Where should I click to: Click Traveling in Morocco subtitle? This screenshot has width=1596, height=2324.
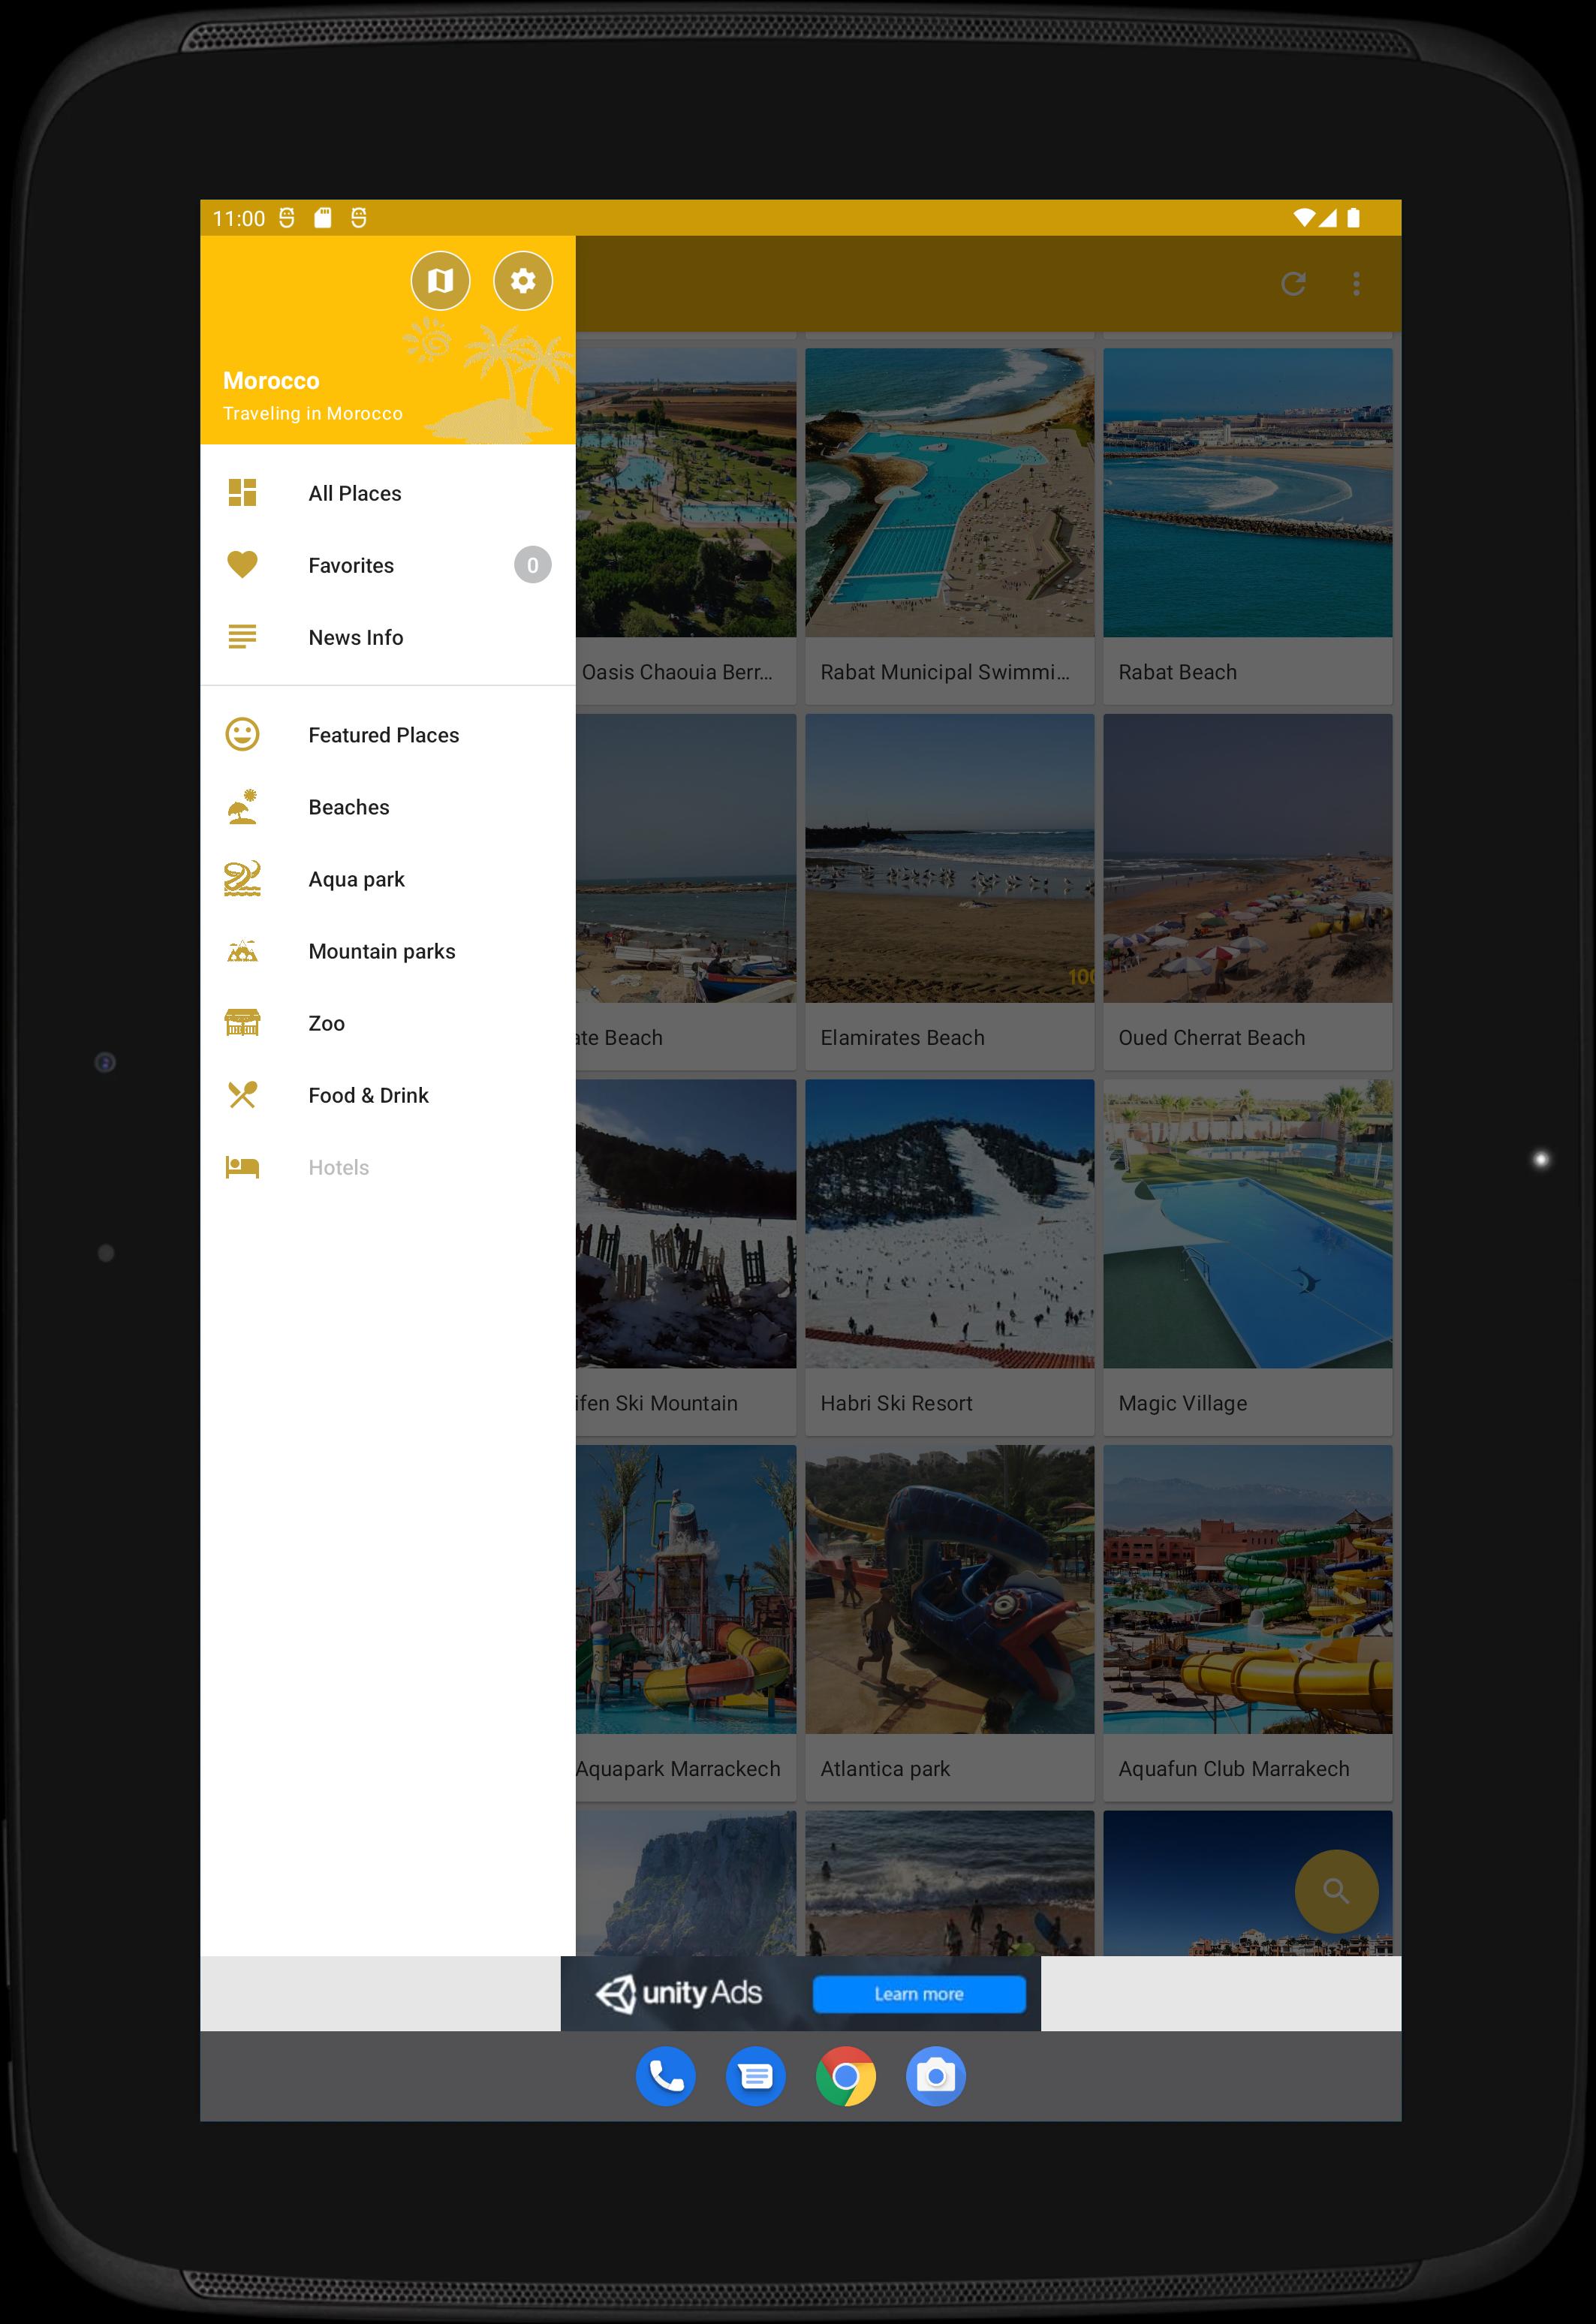[x=312, y=413]
